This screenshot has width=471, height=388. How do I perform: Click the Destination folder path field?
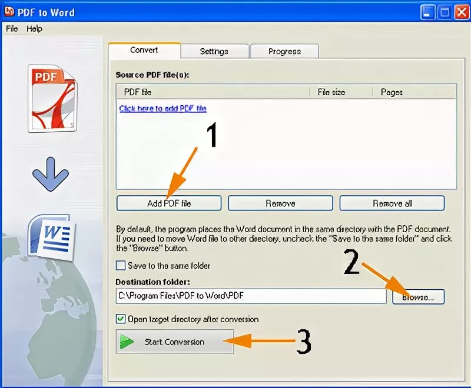pos(251,296)
